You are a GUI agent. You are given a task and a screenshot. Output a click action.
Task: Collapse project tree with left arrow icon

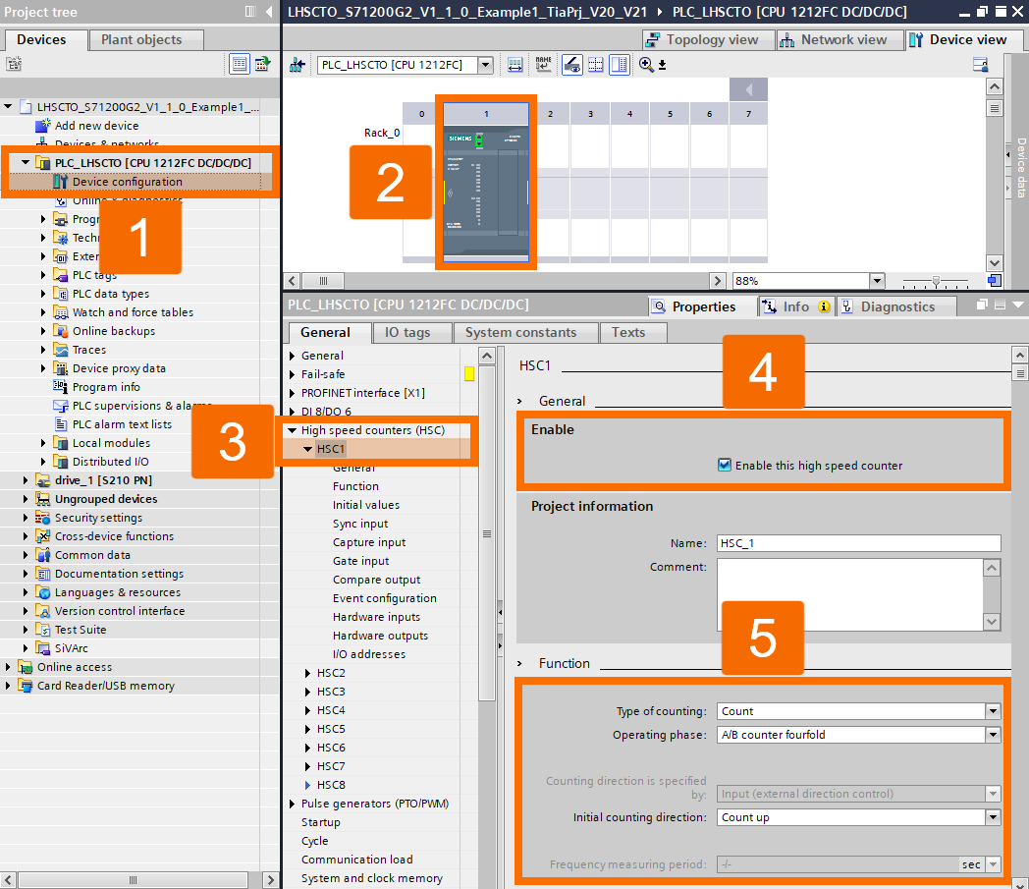click(x=269, y=11)
